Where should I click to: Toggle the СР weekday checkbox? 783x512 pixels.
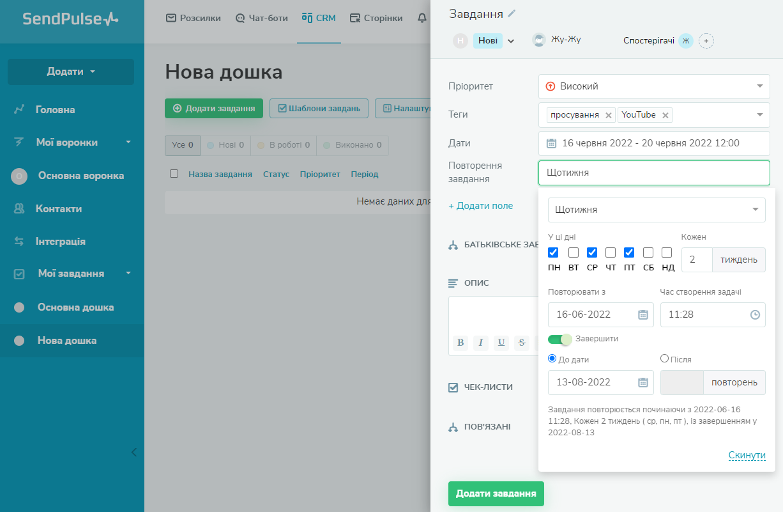tap(592, 252)
